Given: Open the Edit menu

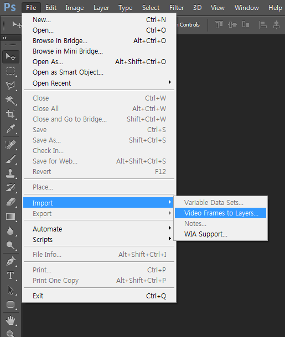Looking at the screenshot, I should (51, 8).
